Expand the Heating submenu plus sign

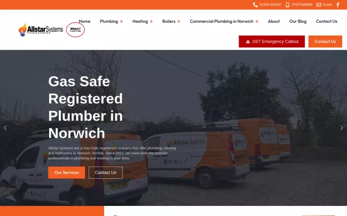click(x=152, y=21)
